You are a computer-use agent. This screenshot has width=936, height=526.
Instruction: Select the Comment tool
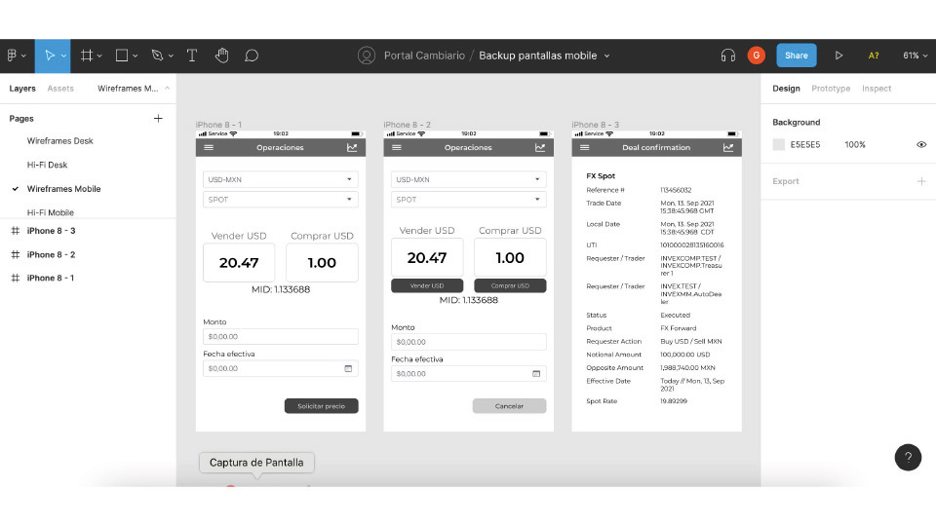click(252, 56)
